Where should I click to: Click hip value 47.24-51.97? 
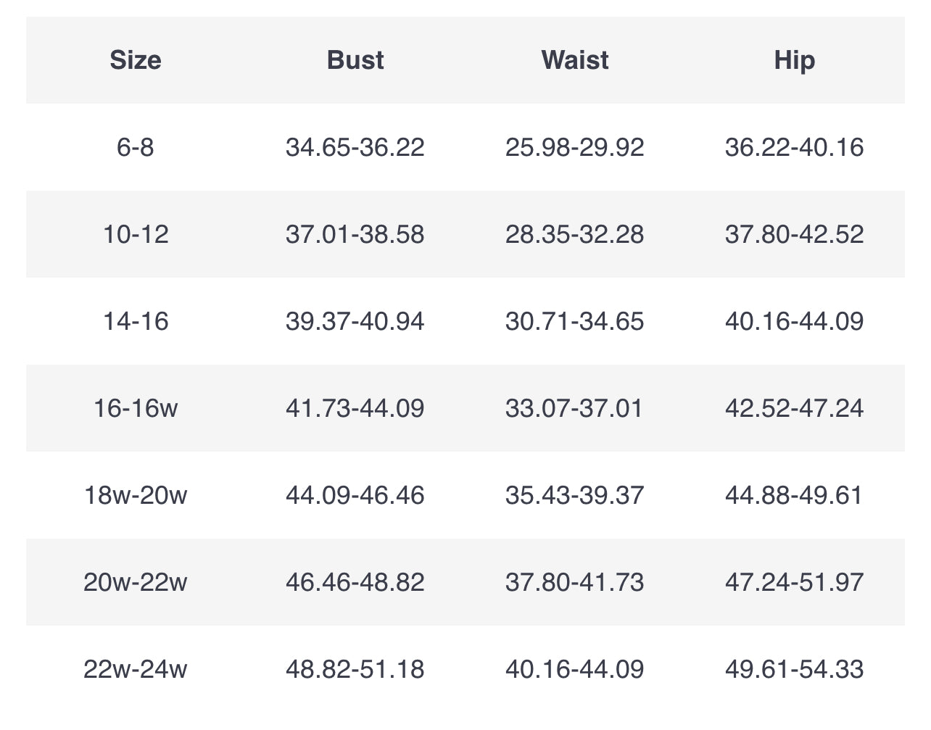coord(795,582)
